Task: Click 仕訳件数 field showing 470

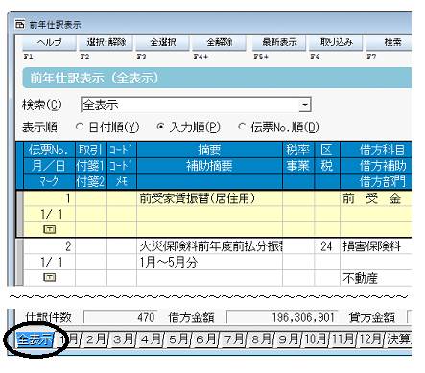Action: [120, 317]
